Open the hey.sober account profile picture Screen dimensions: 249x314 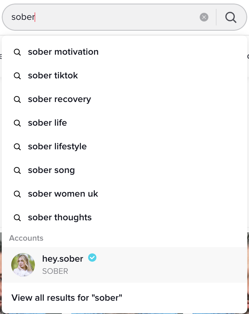[23, 265]
